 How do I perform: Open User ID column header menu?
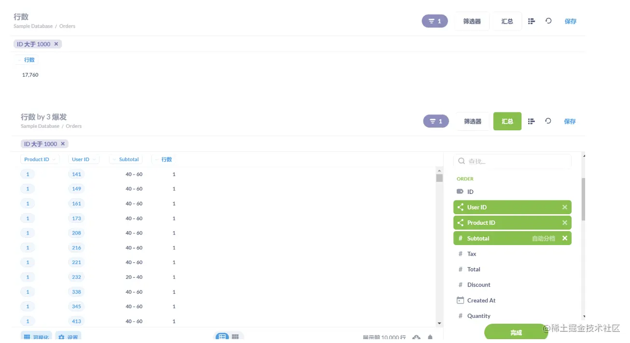[84, 159]
